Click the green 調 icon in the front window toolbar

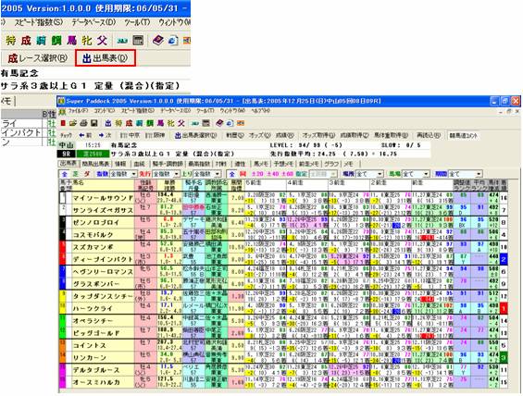150,123
